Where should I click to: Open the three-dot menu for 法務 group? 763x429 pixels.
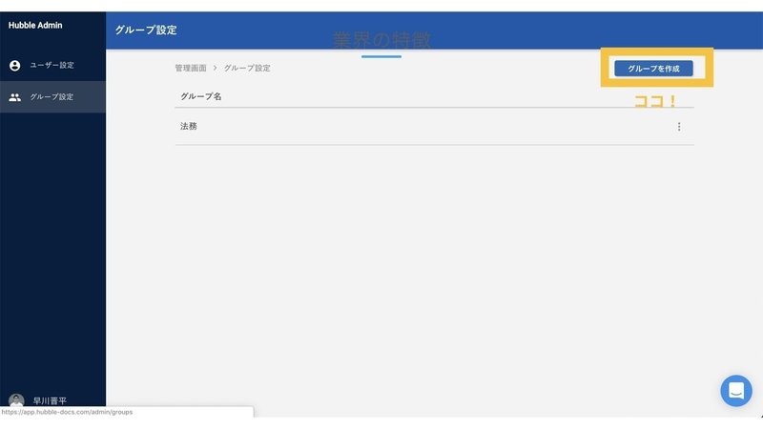(x=679, y=127)
